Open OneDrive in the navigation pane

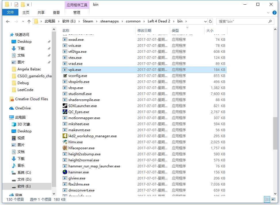click(x=23, y=108)
